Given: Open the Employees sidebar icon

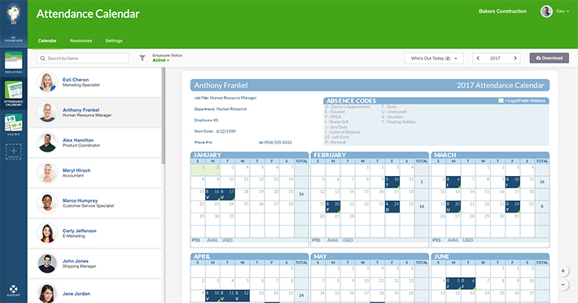Looking at the screenshot, I should [x=14, y=62].
